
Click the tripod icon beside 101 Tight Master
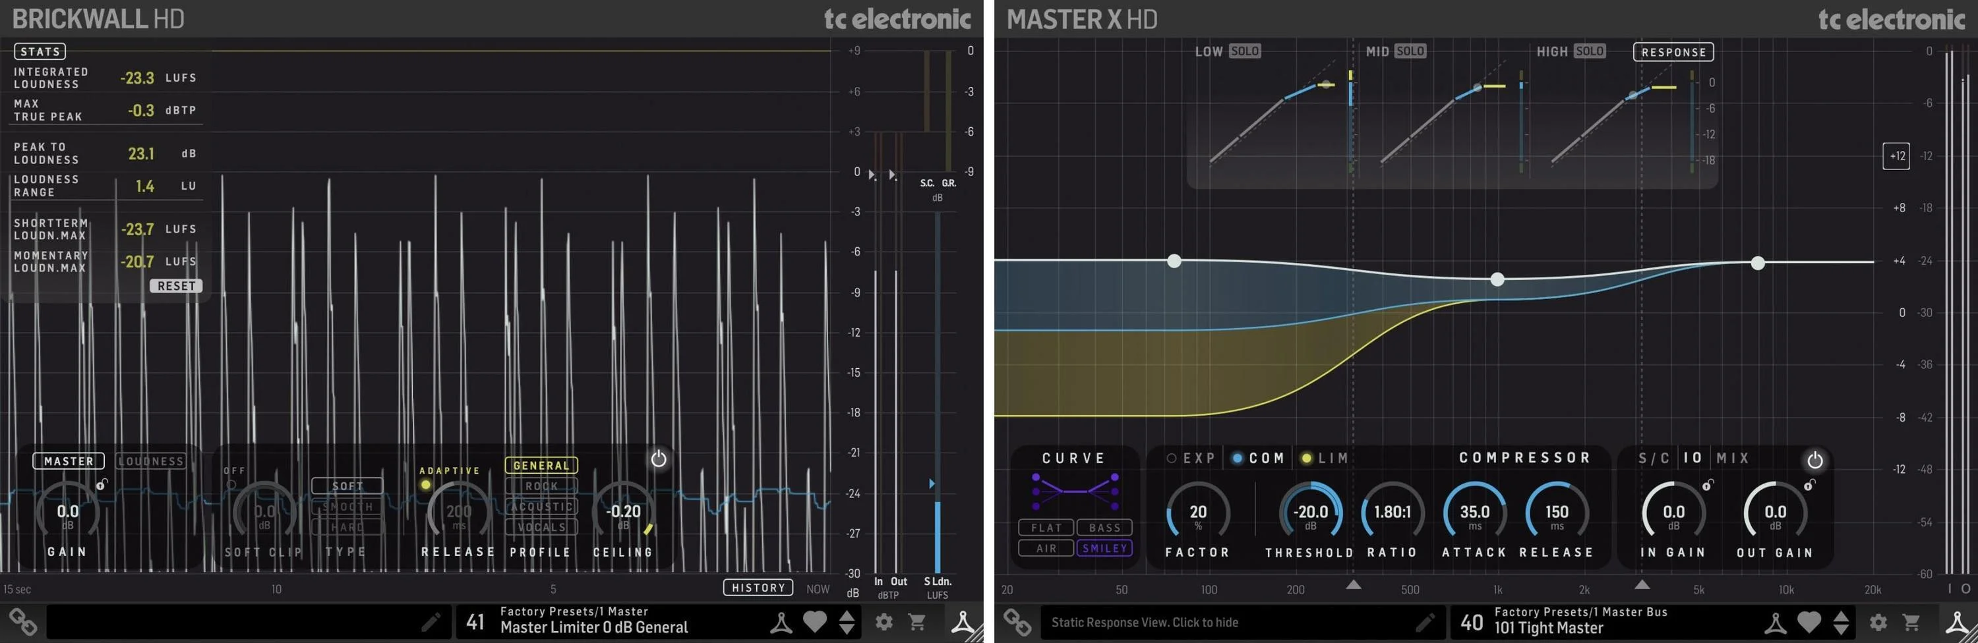click(x=1776, y=623)
